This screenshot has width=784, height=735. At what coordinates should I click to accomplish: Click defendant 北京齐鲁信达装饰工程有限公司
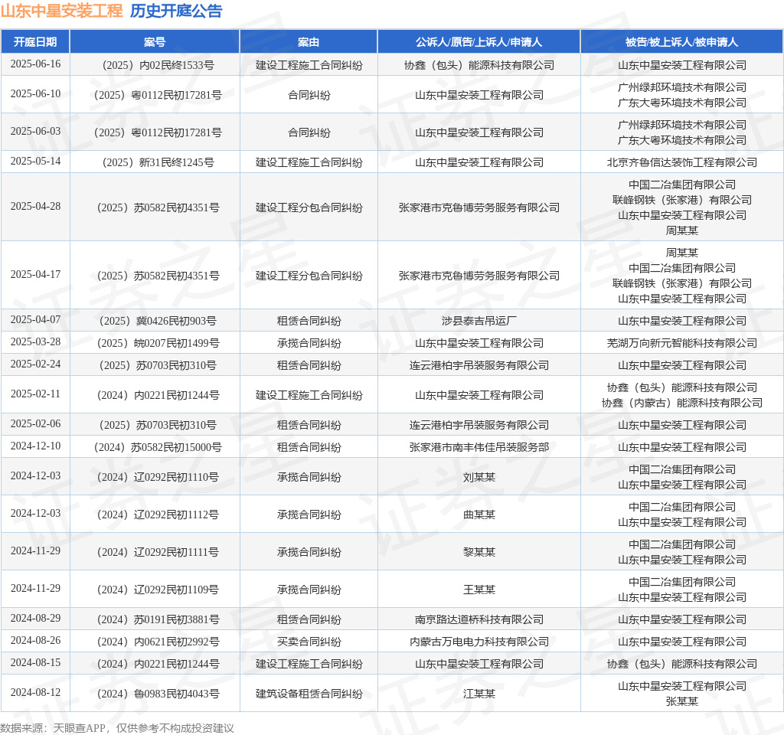(x=681, y=162)
